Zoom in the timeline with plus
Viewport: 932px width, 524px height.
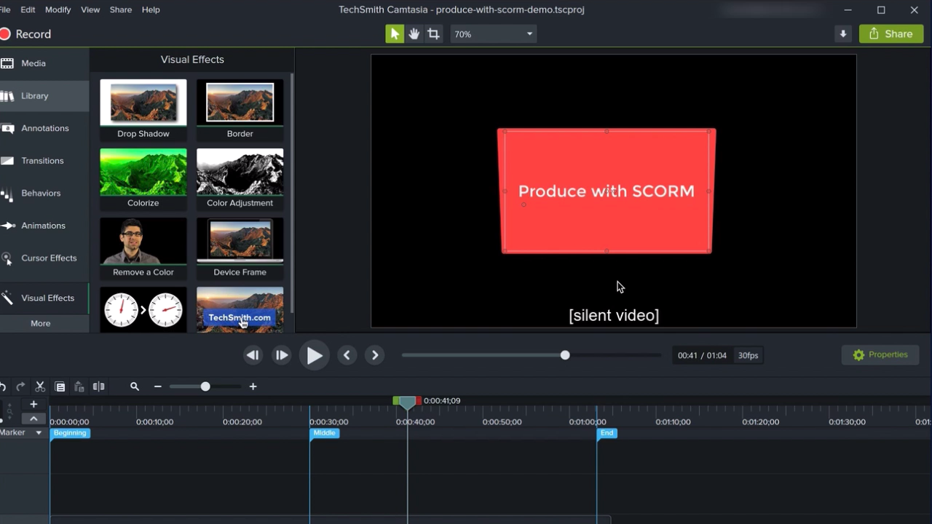click(x=253, y=386)
